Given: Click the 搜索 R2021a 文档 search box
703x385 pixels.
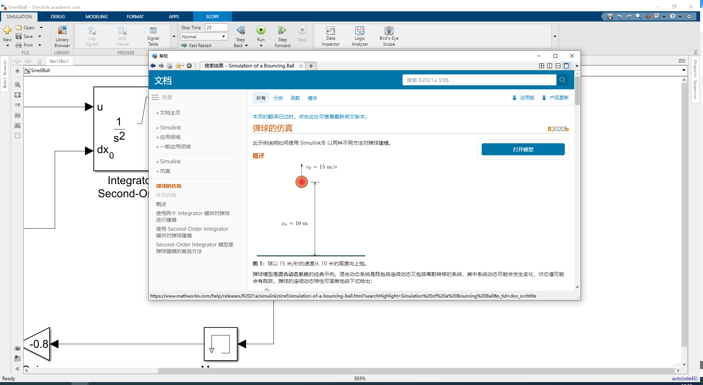Looking at the screenshot, I should (479, 80).
